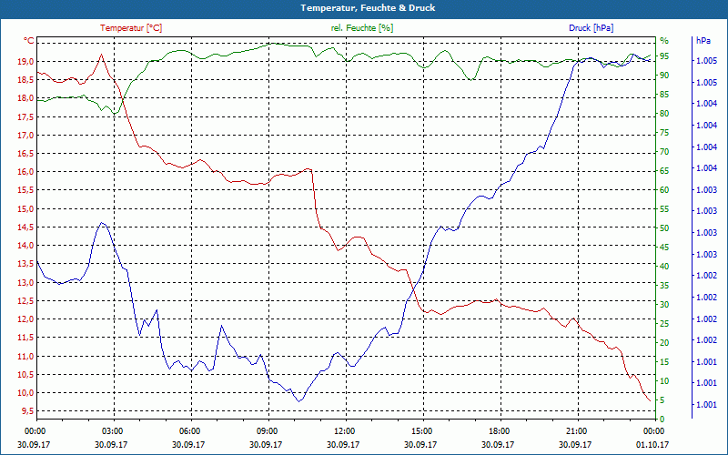
Task: Pick the 17,5 temperature axis value
Action: (25, 117)
